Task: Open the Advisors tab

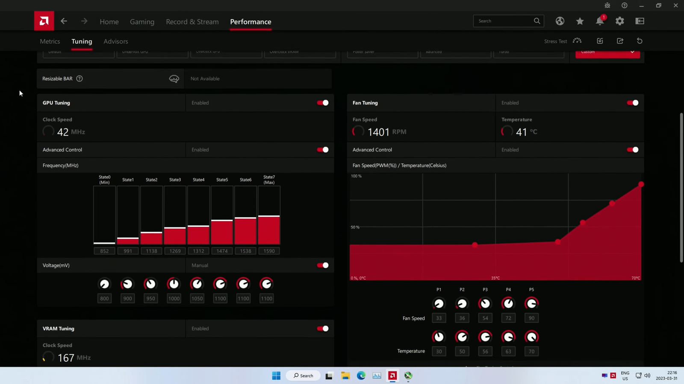Action: [x=115, y=41]
